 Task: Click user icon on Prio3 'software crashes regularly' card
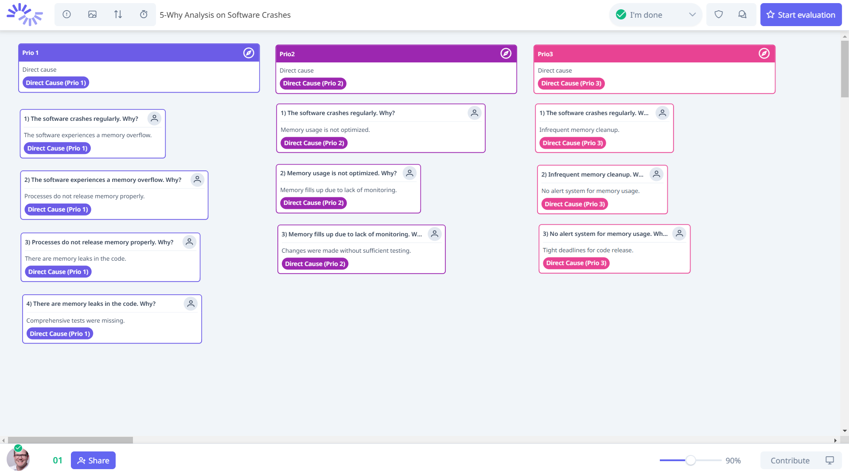662,113
